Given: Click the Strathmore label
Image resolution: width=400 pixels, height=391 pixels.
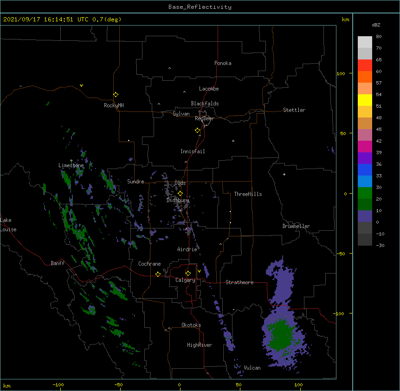Looking at the screenshot, I should 239,282.
